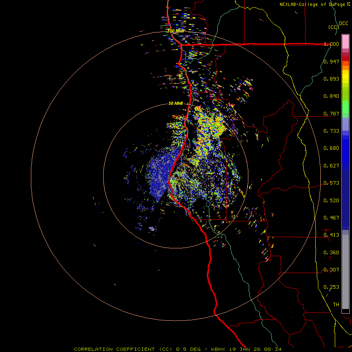
Task: Click the DCC label above color bar
Action: click(x=343, y=23)
